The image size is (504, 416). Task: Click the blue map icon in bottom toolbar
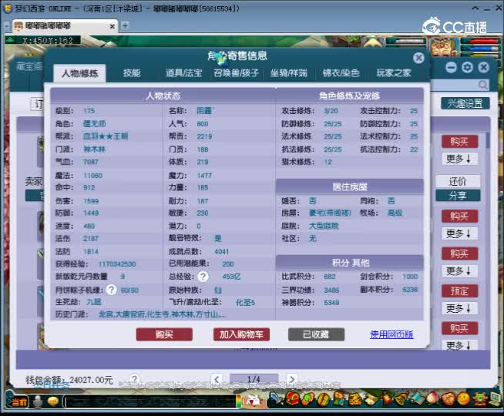coord(418,399)
